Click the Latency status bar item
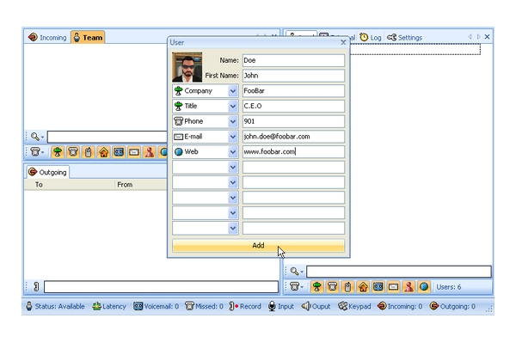This screenshot has width=516, height=343. click(109, 307)
